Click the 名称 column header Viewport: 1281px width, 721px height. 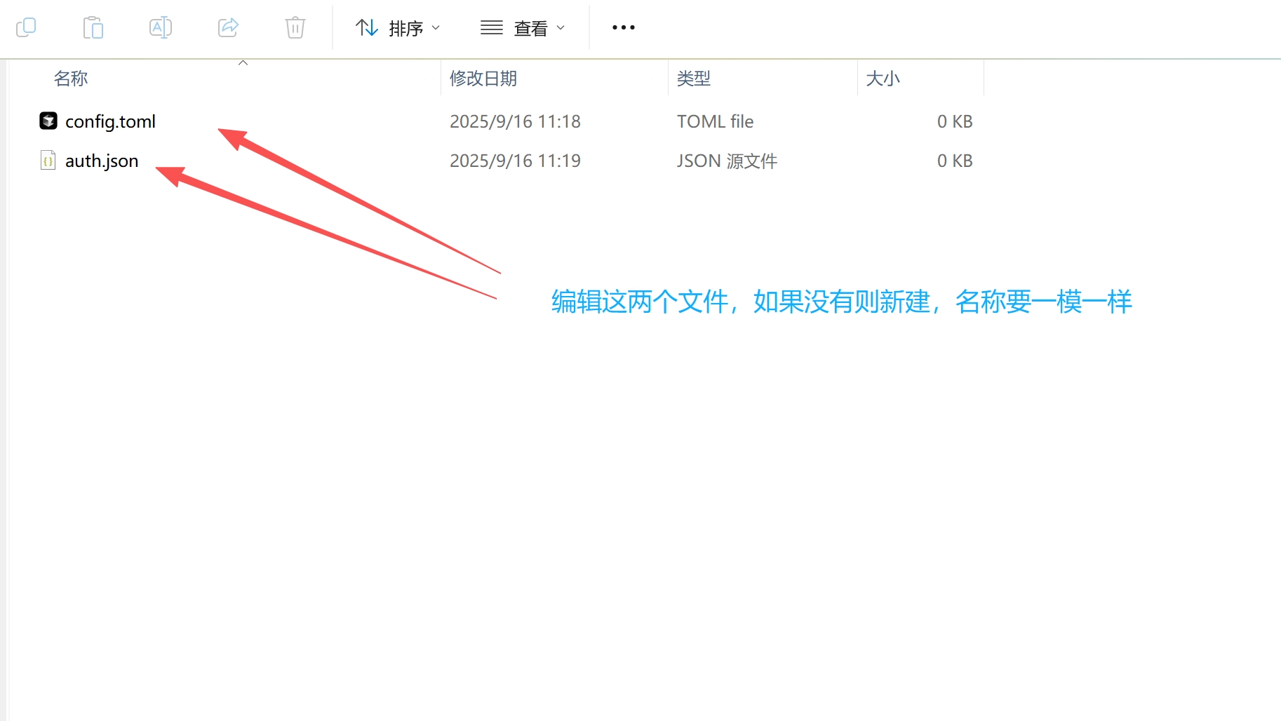pyautogui.click(x=70, y=78)
